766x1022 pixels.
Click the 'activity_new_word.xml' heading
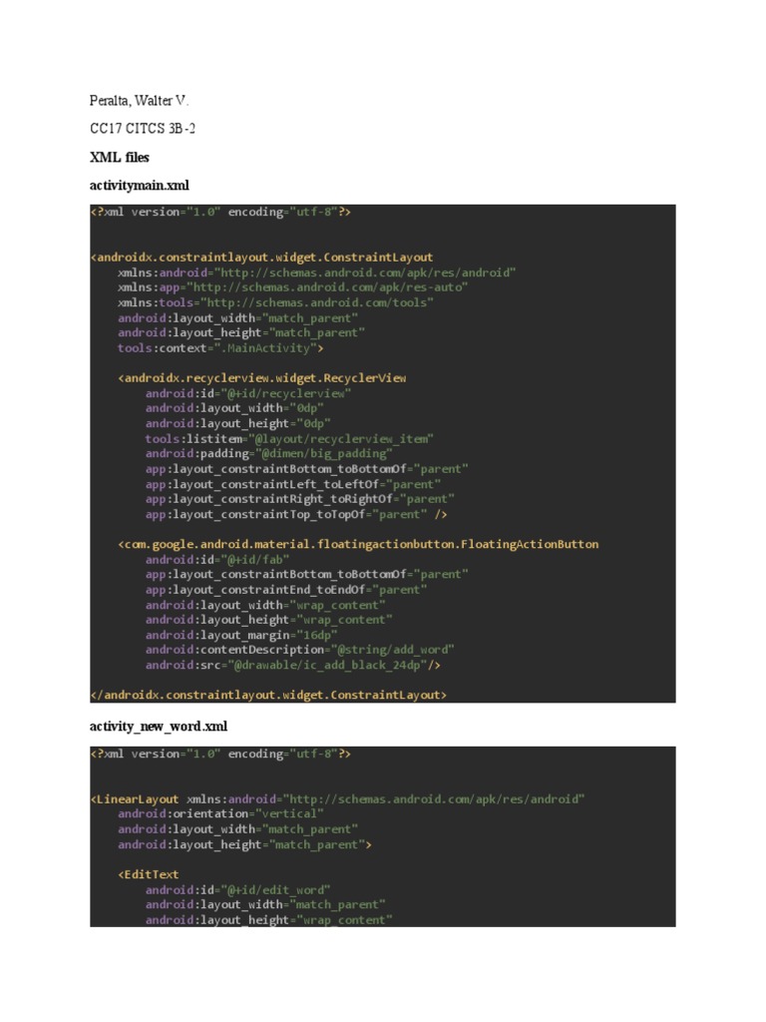click(159, 727)
